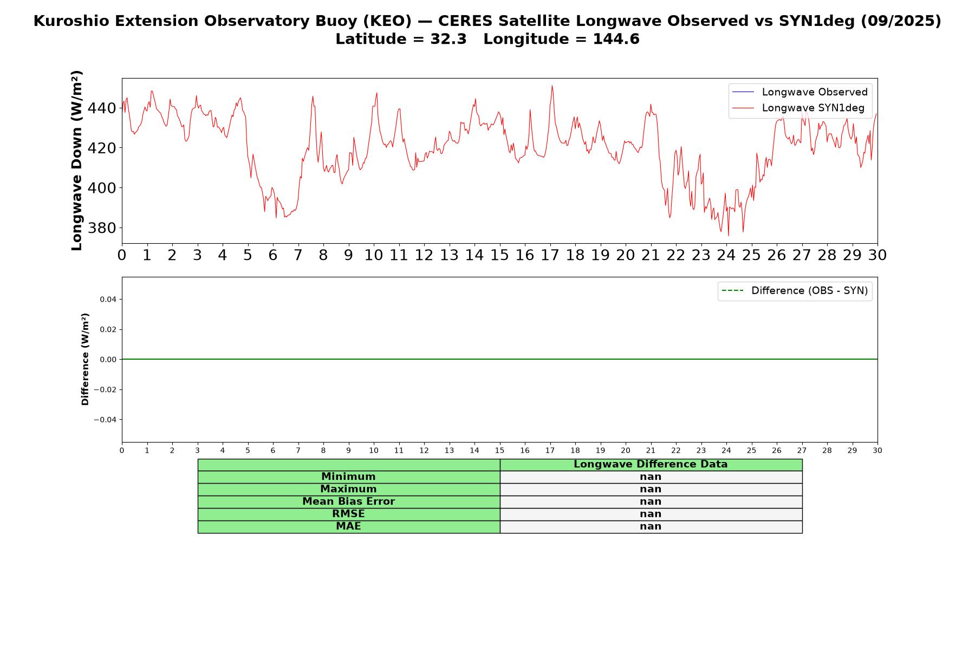975x650 pixels.
Task: Click the chart title mentioning KEO buoy
Action: coord(487,21)
